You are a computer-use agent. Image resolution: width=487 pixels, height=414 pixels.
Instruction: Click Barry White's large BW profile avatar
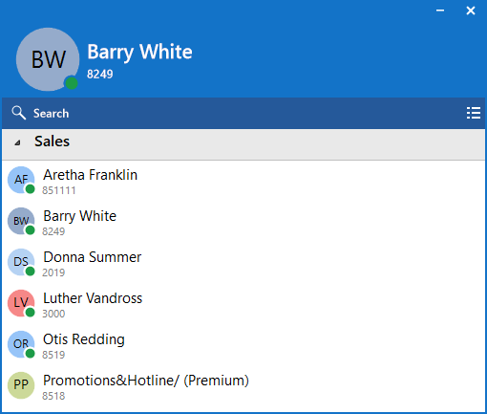pyautogui.click(x=48, y=59)
